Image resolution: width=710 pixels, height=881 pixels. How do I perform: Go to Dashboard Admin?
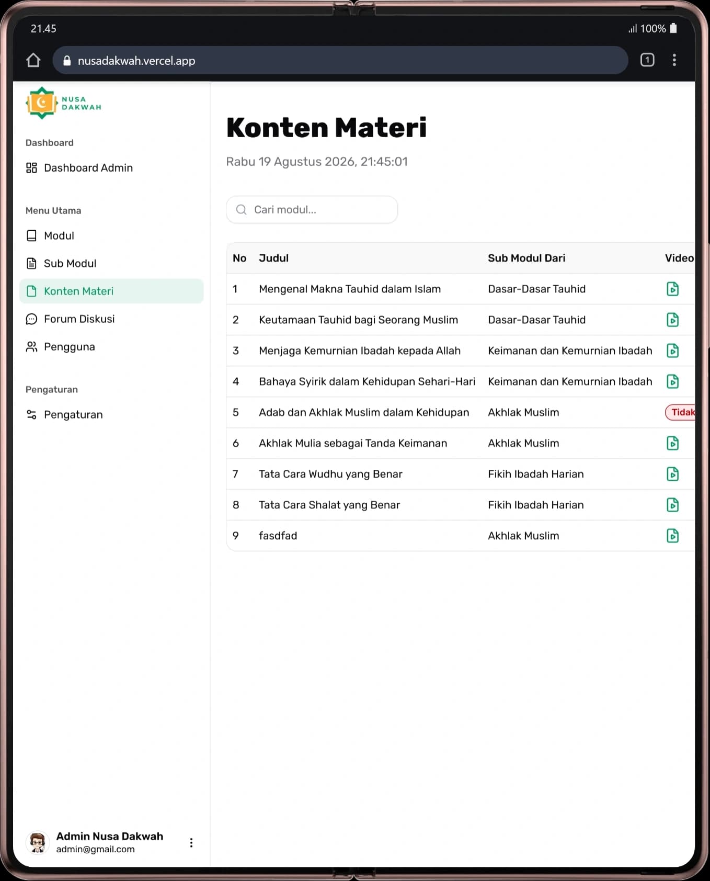tap(111, 168)
